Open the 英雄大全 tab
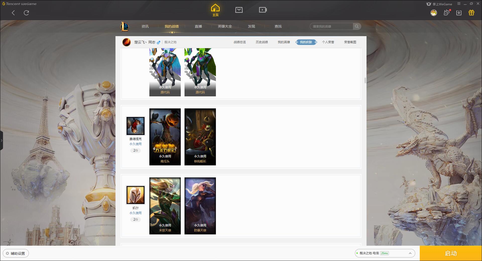The height and width of the screenshot is (261, 482). point(225,26)
